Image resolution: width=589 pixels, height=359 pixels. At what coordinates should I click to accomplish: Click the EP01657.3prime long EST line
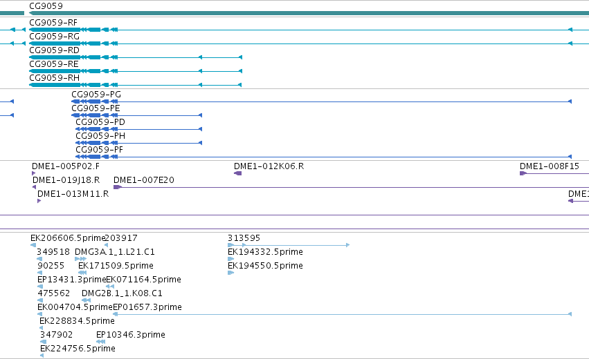click(342, 314)
